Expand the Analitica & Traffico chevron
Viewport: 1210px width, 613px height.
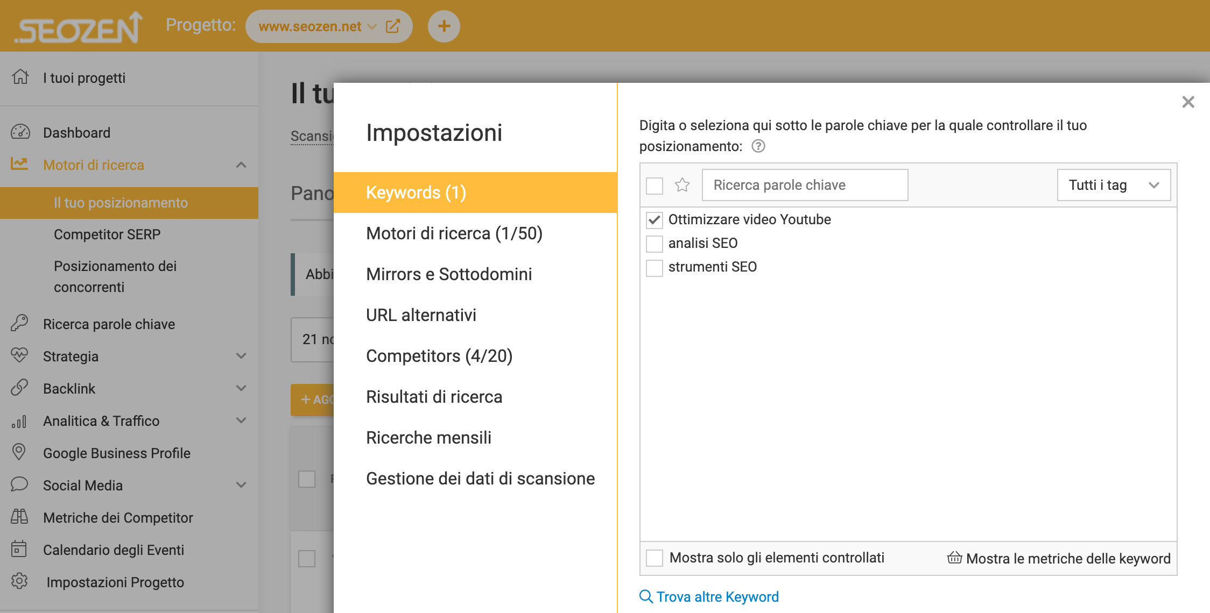coord(241,420)
